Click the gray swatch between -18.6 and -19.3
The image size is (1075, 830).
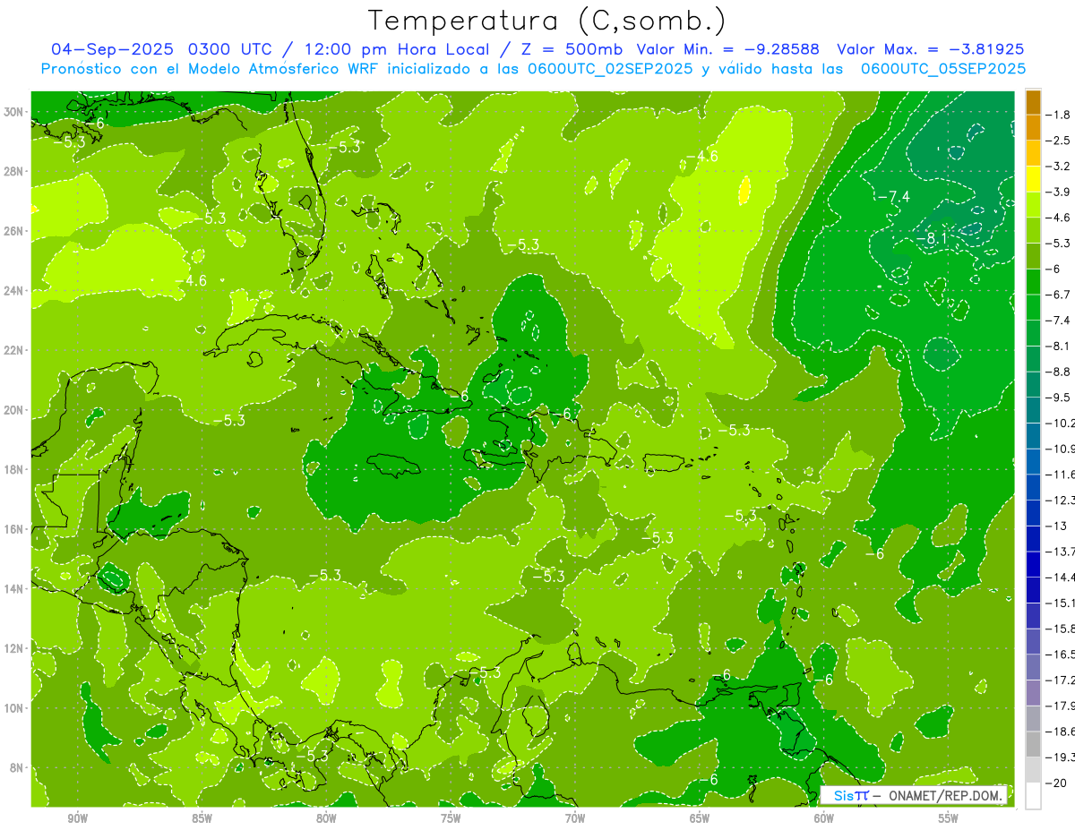(1033, 744)
